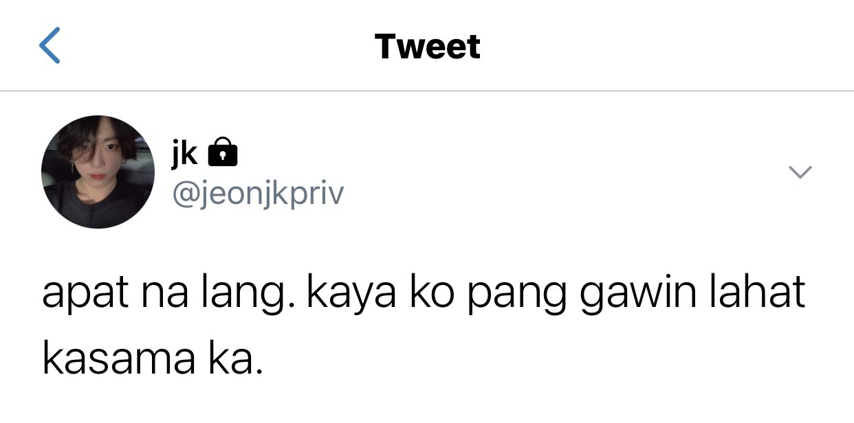The height and width of the screenshot is (423, 854).
Task: Click the padlock icon beside jk
Action: pos(222,152)
